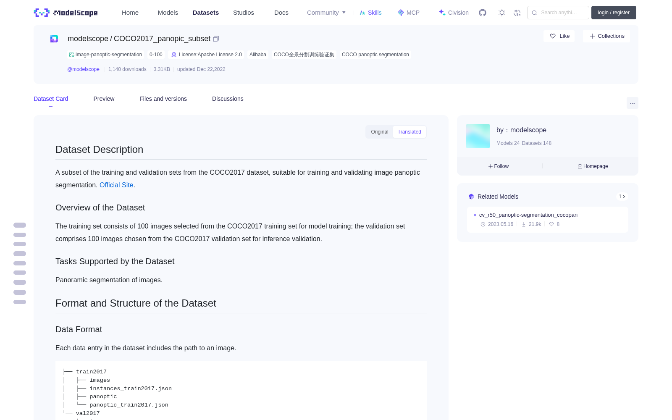Go to the Home page

coord(130,13)
